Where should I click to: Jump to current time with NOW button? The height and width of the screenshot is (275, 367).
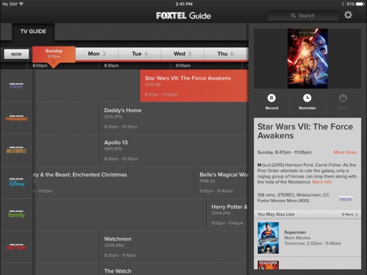point(17,54)
